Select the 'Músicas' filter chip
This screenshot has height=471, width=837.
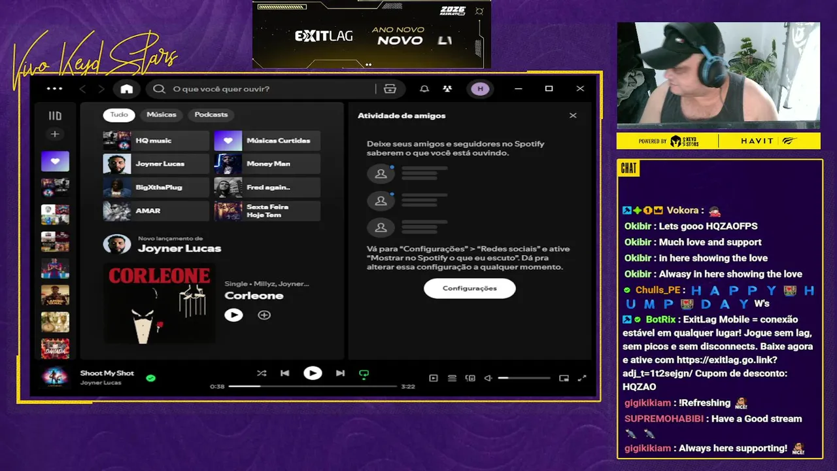[x=162, y=115]
